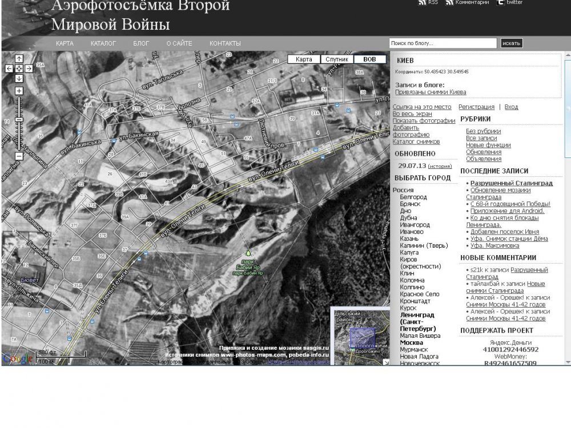Click Добавить фотографию link

point(411,131)
